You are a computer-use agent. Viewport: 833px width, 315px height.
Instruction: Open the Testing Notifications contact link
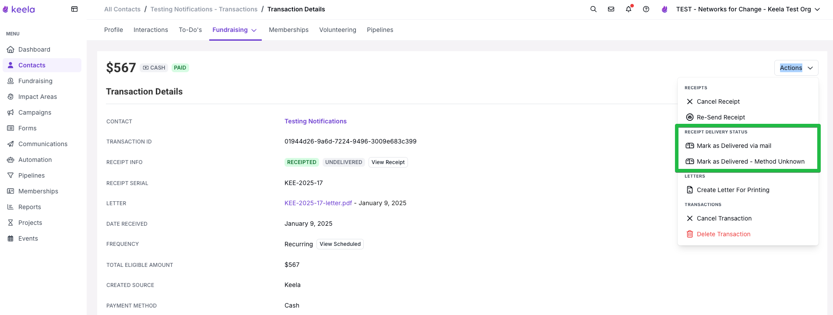pyautogui.click(x=315, y=121)
